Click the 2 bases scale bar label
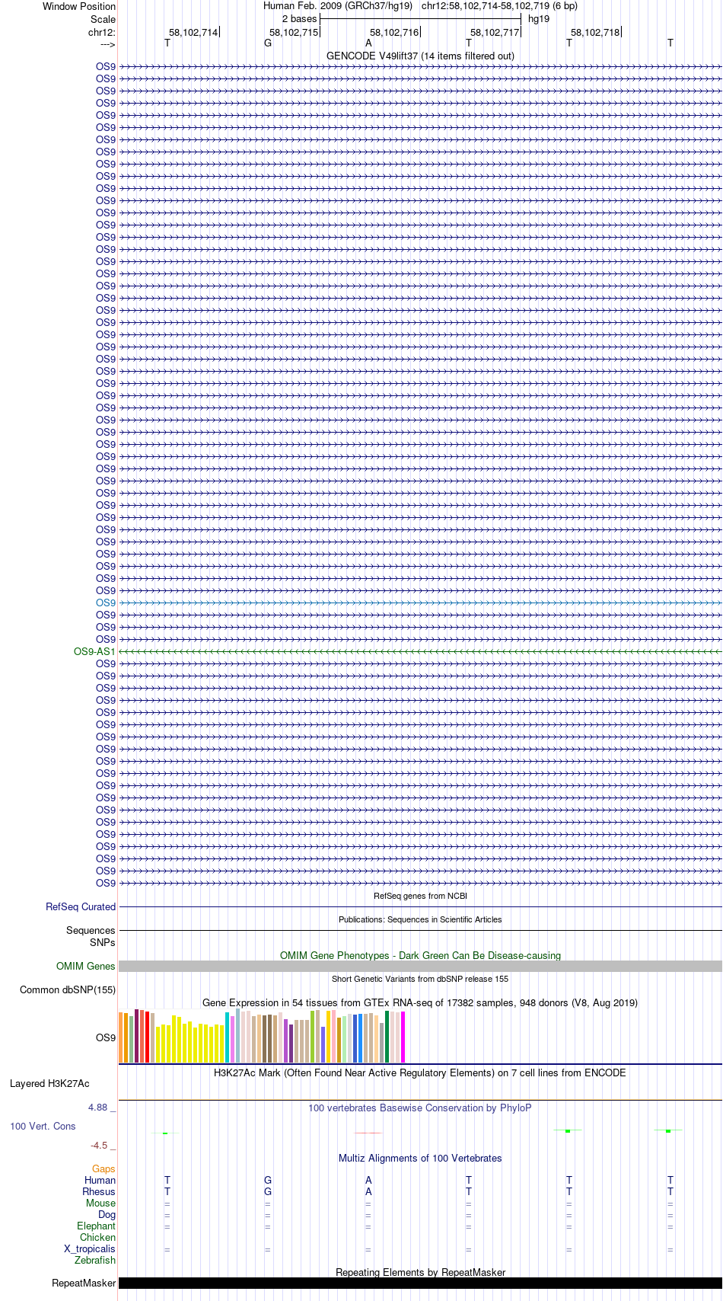The height and width of the screenshot is (1301, 723). [299, 19]
